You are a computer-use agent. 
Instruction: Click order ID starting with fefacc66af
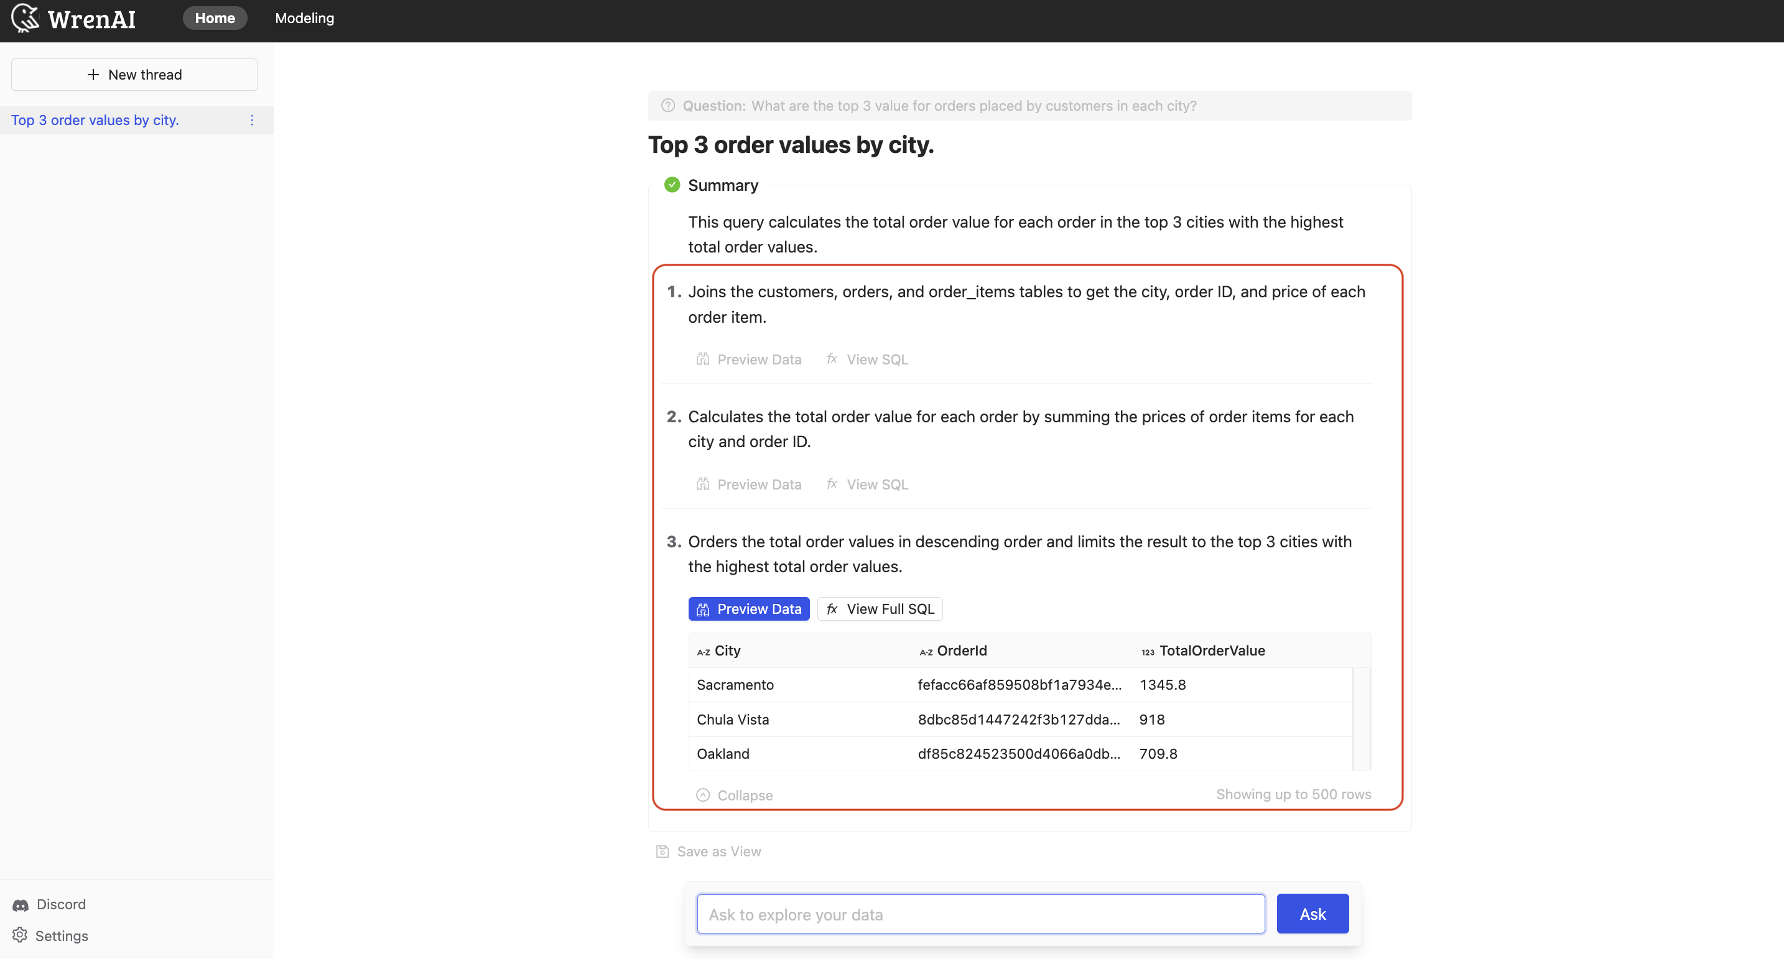pyautogui.click(x=1020, y=684)
